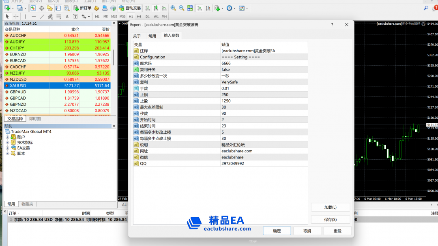The image size is (438, 246).
Task: Click the New Order toolbar icon
Action: [x=82, y=8]
